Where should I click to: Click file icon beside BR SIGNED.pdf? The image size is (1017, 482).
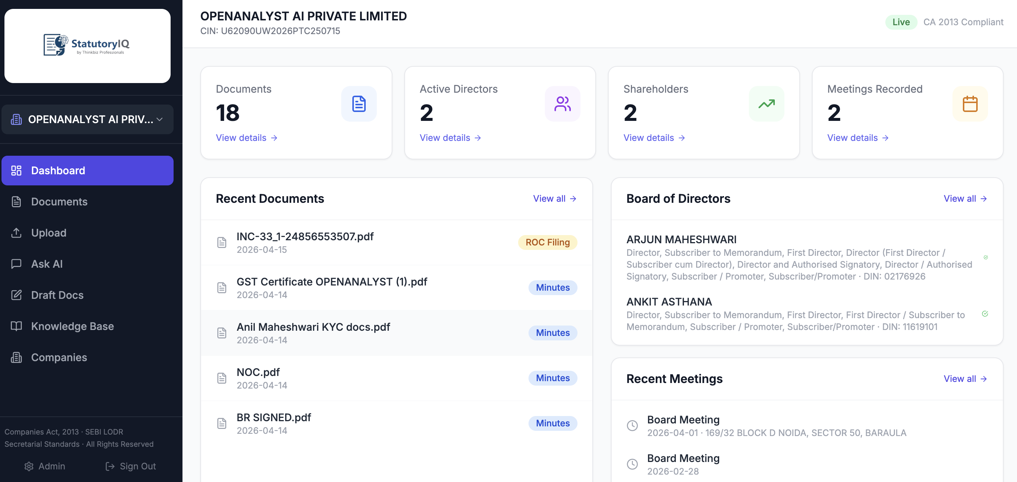coord(222,423)
